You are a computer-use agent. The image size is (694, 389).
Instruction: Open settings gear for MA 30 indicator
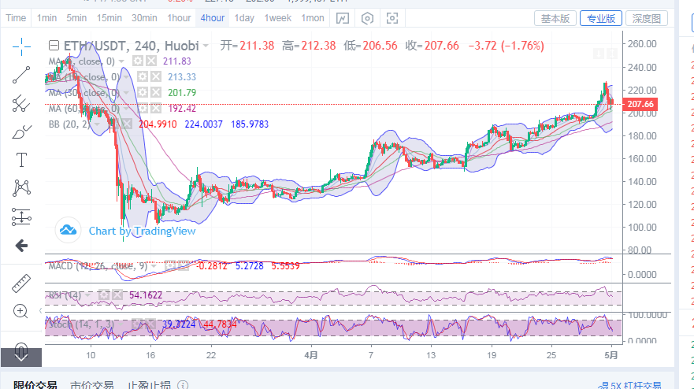coord(142,92)
